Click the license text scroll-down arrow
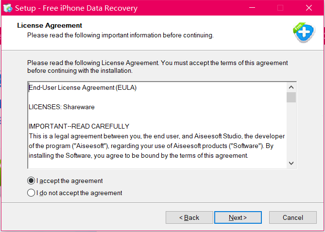The image size is (325, 232). [x=291, y=163]
